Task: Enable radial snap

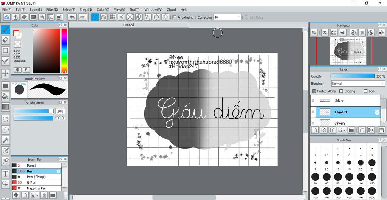Action: click(x=130, y=17)
